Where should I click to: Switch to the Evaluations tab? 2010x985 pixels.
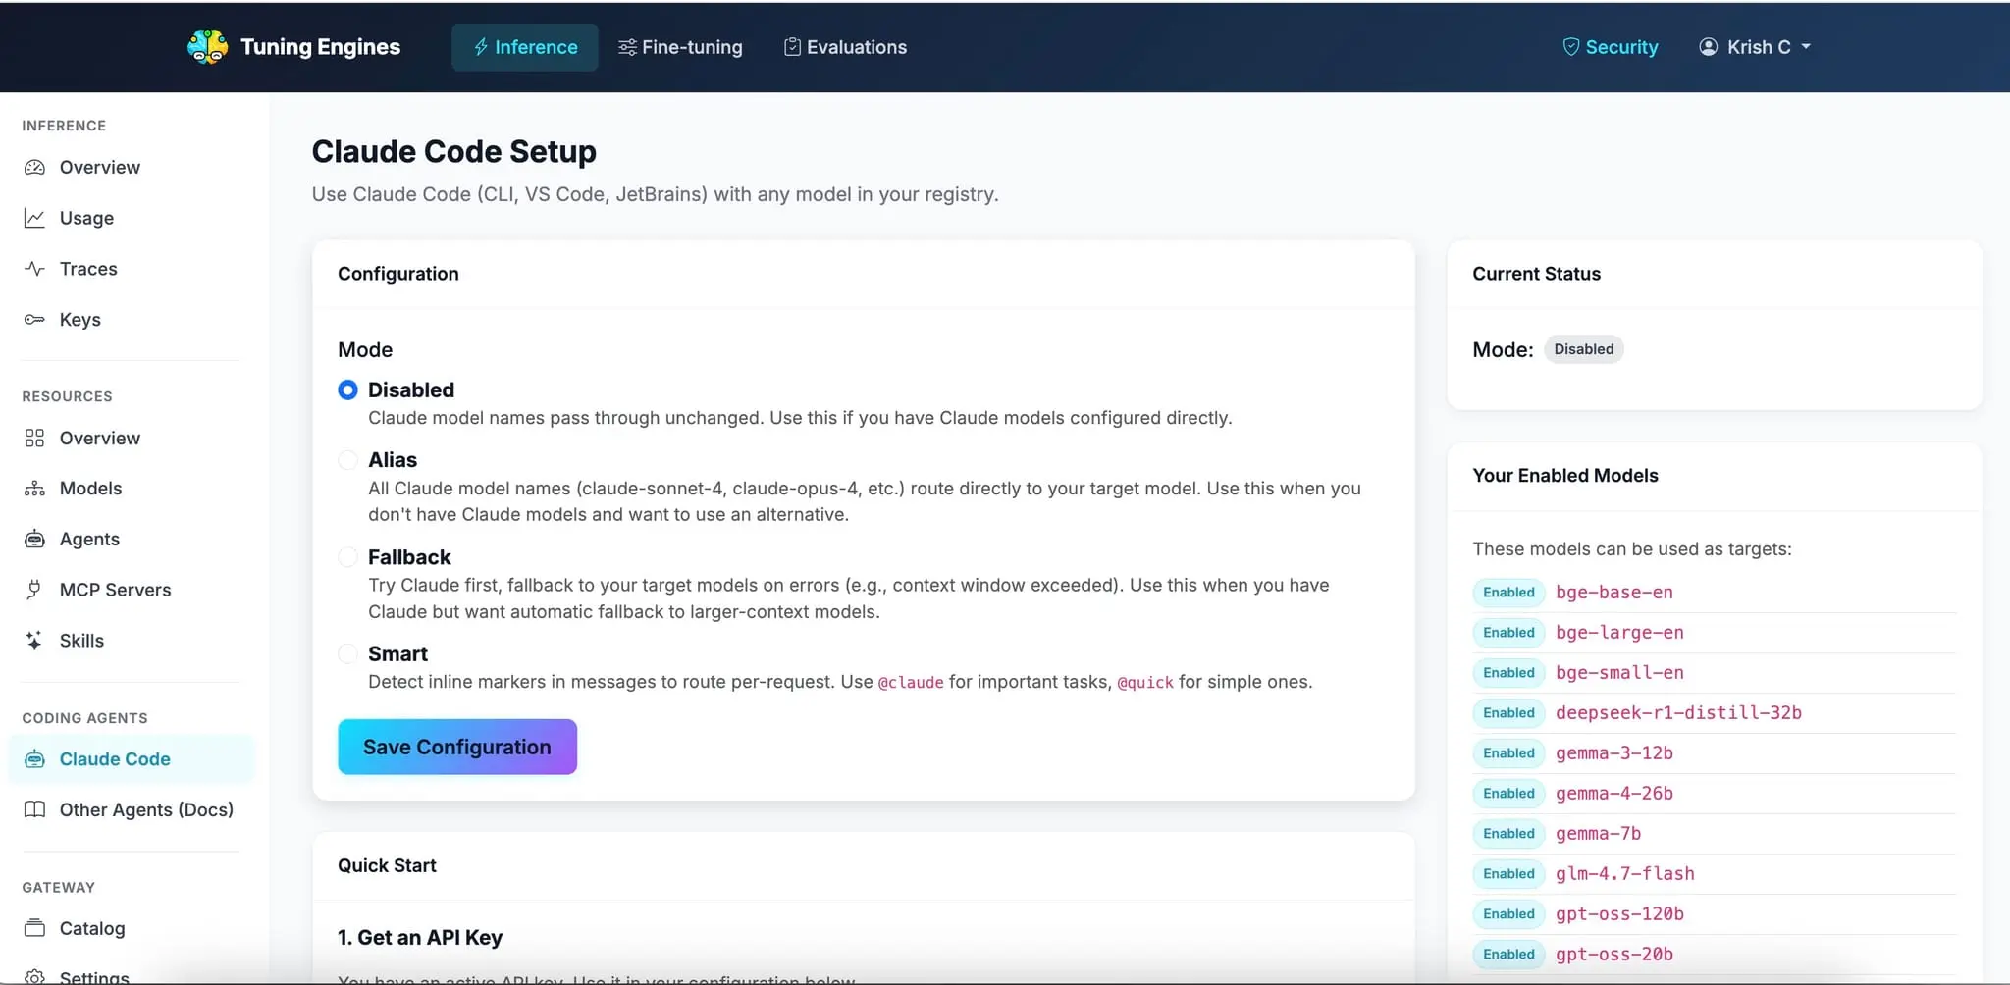845,47
